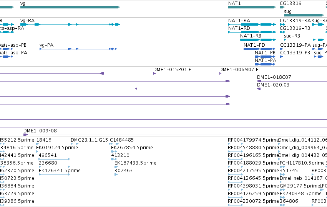This screenshot has height=207, width=327.
Task: Select the DME1-020J03 BAC label
Action: 273,85
